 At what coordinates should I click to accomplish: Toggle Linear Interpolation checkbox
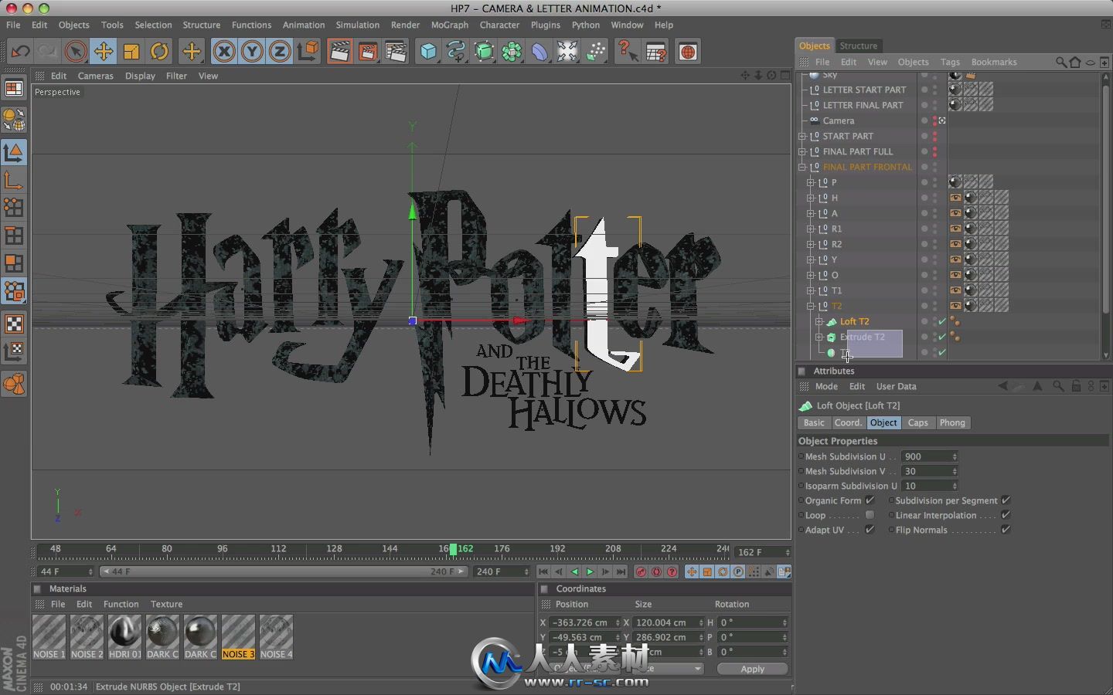pos(1006,515)
